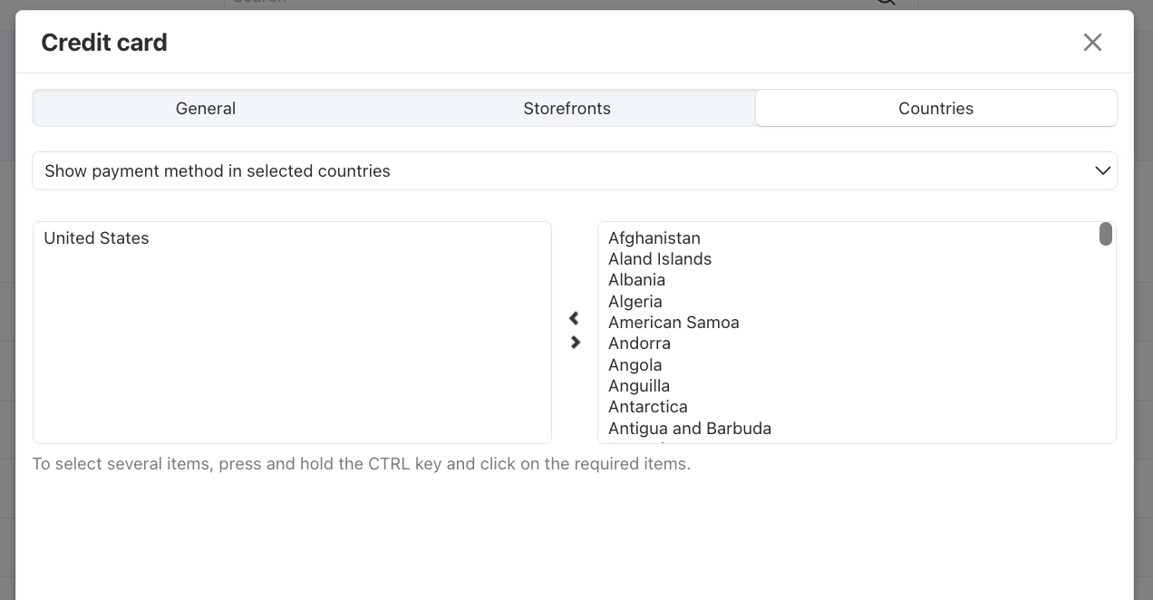
Task: Select Albania from the country list
Action: (x=636, y=279)
